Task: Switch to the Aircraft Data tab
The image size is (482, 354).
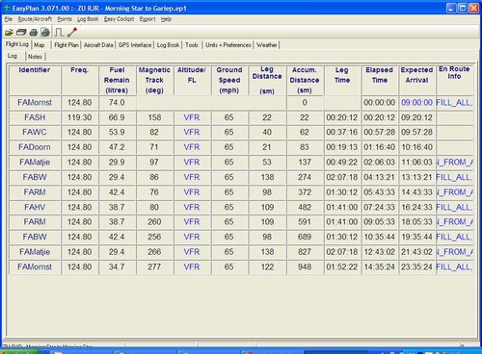Action: pyautogui.click(x=98, y=45)
